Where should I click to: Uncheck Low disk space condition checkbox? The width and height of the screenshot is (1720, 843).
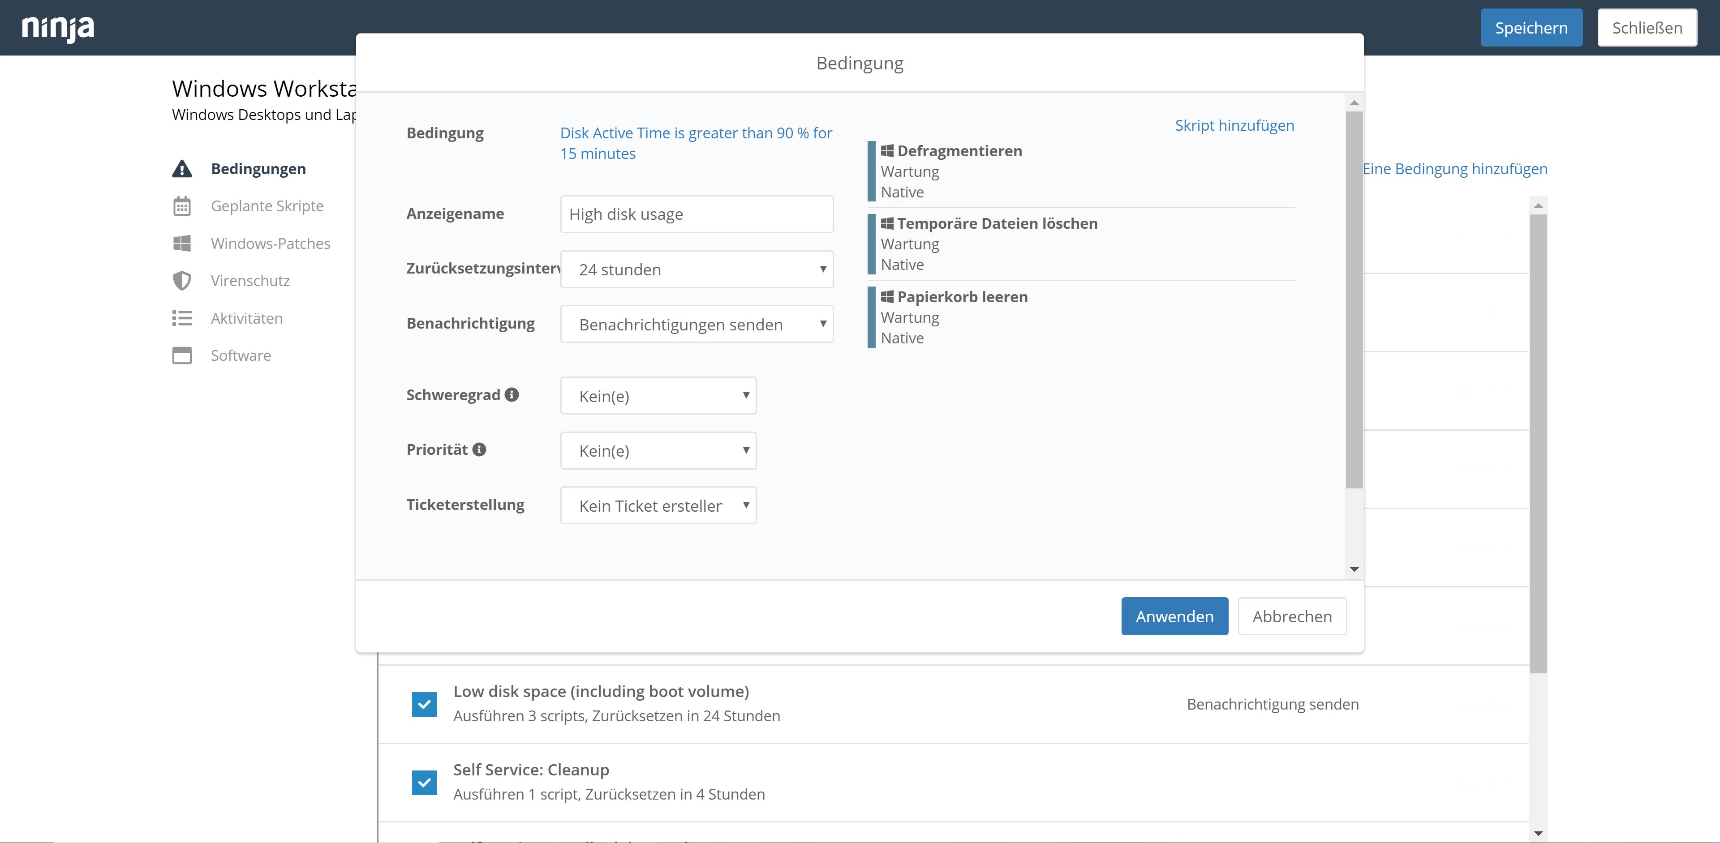(x=424, y=704)
